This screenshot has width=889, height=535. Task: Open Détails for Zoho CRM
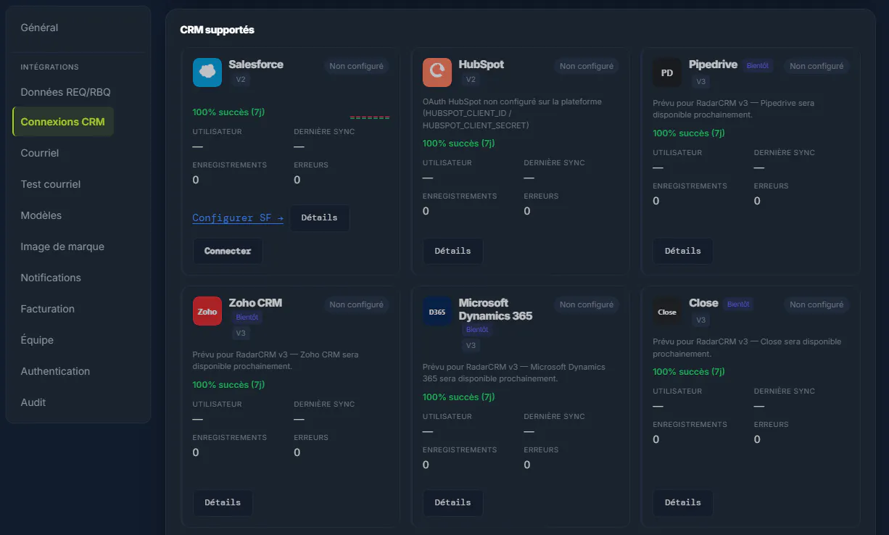[223, 502]
